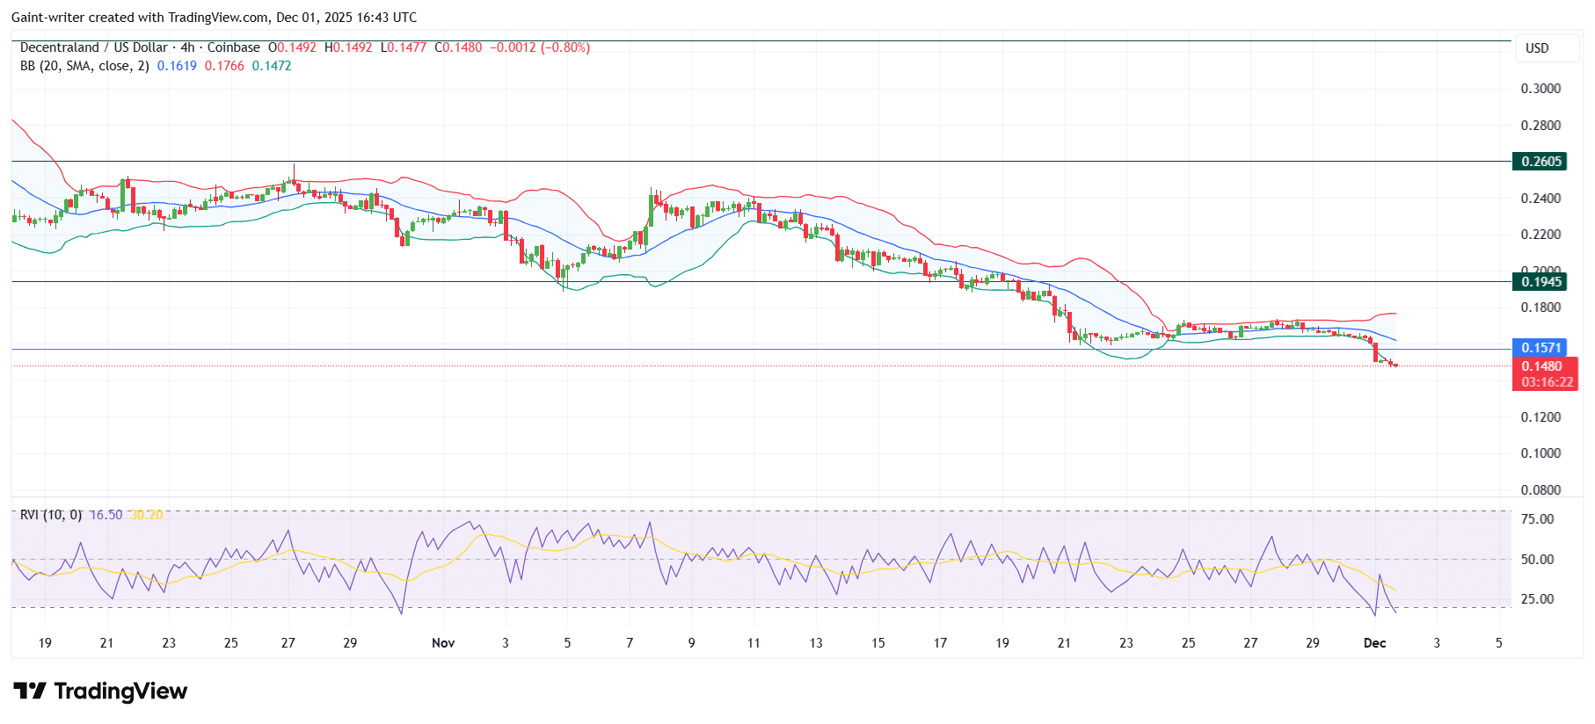Click the 0.3000 price axis label

1540,89
